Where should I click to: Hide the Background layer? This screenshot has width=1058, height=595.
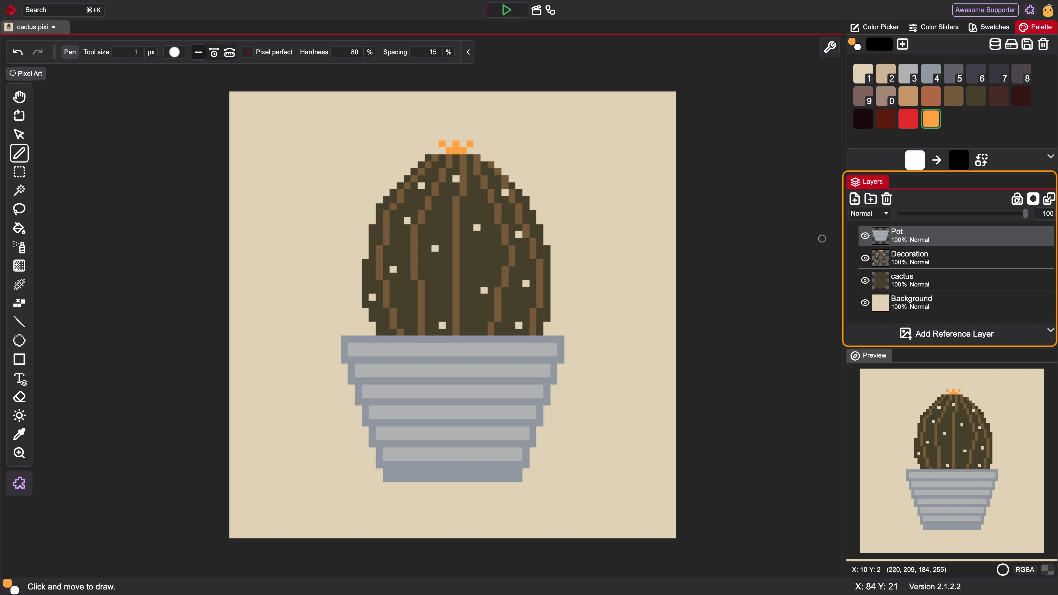coord(865,303)
